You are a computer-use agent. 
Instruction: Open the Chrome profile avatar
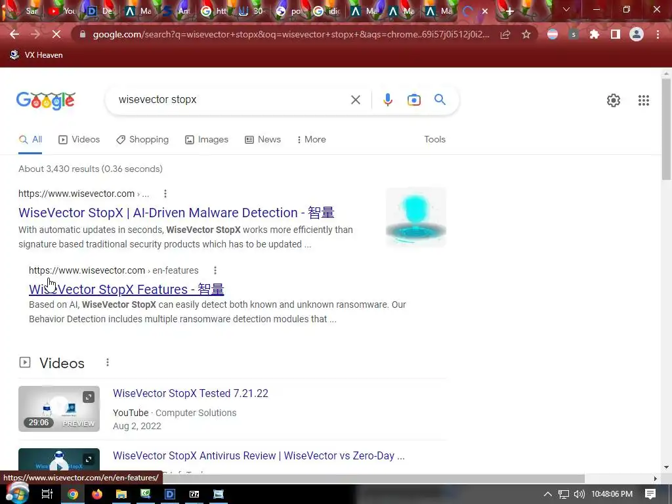[637, 34]
